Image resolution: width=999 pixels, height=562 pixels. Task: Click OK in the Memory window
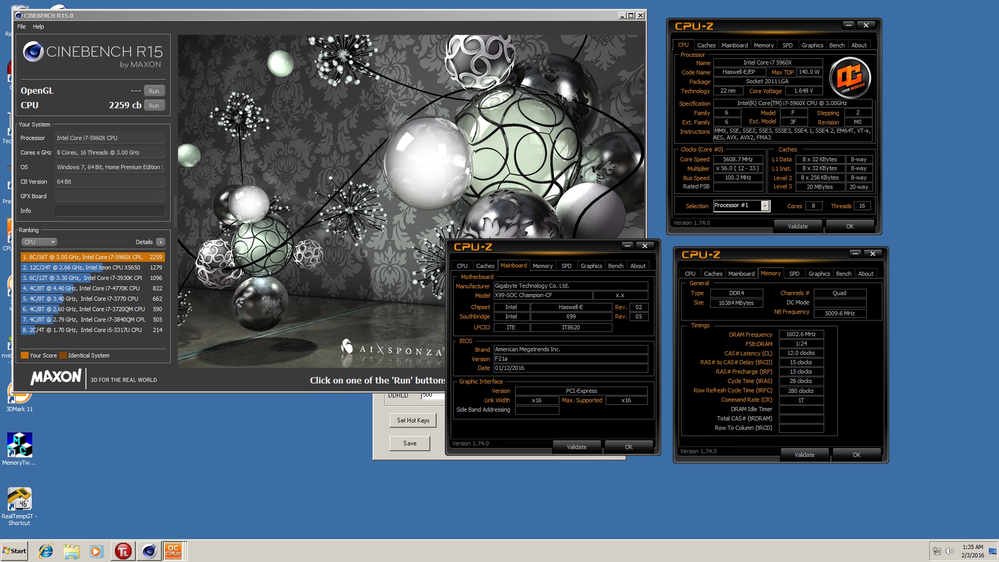tap(856, 455)
